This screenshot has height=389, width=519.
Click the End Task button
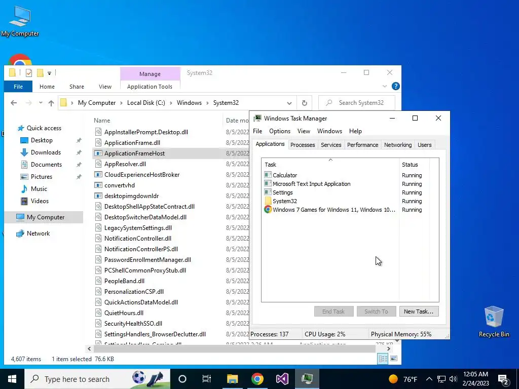pyautogui.click(x=333, y=312)
